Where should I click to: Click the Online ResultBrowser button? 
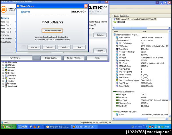click(52, 31)
